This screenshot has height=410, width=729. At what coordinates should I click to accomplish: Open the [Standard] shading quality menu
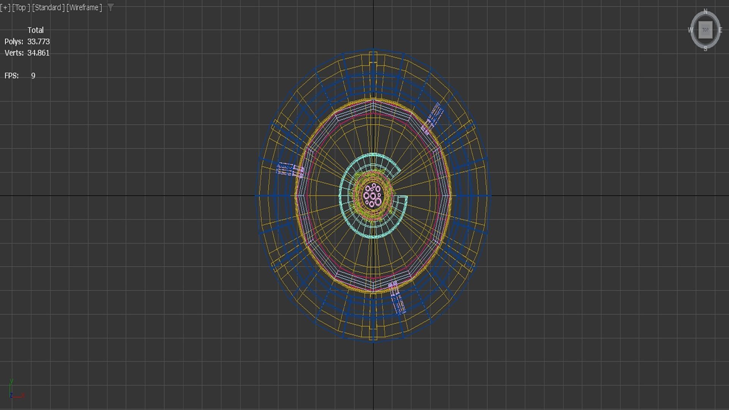(x=48, y=8)
